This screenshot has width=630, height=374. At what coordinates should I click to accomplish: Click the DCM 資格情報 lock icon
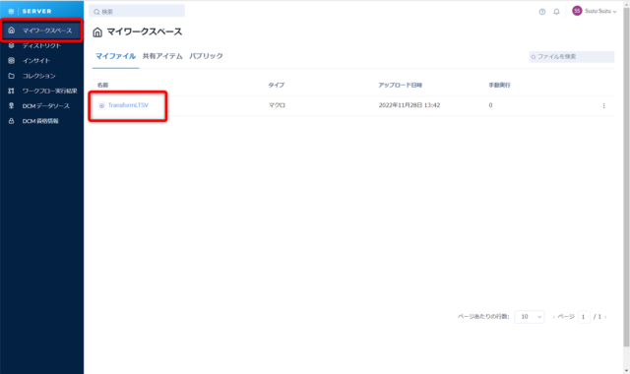pyautogui.click(x=11, y=121)
